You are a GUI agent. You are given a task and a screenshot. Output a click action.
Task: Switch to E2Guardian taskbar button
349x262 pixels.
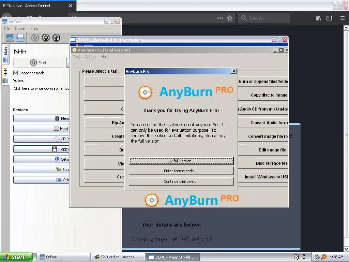pyautogui.click(x=118, y=257)
